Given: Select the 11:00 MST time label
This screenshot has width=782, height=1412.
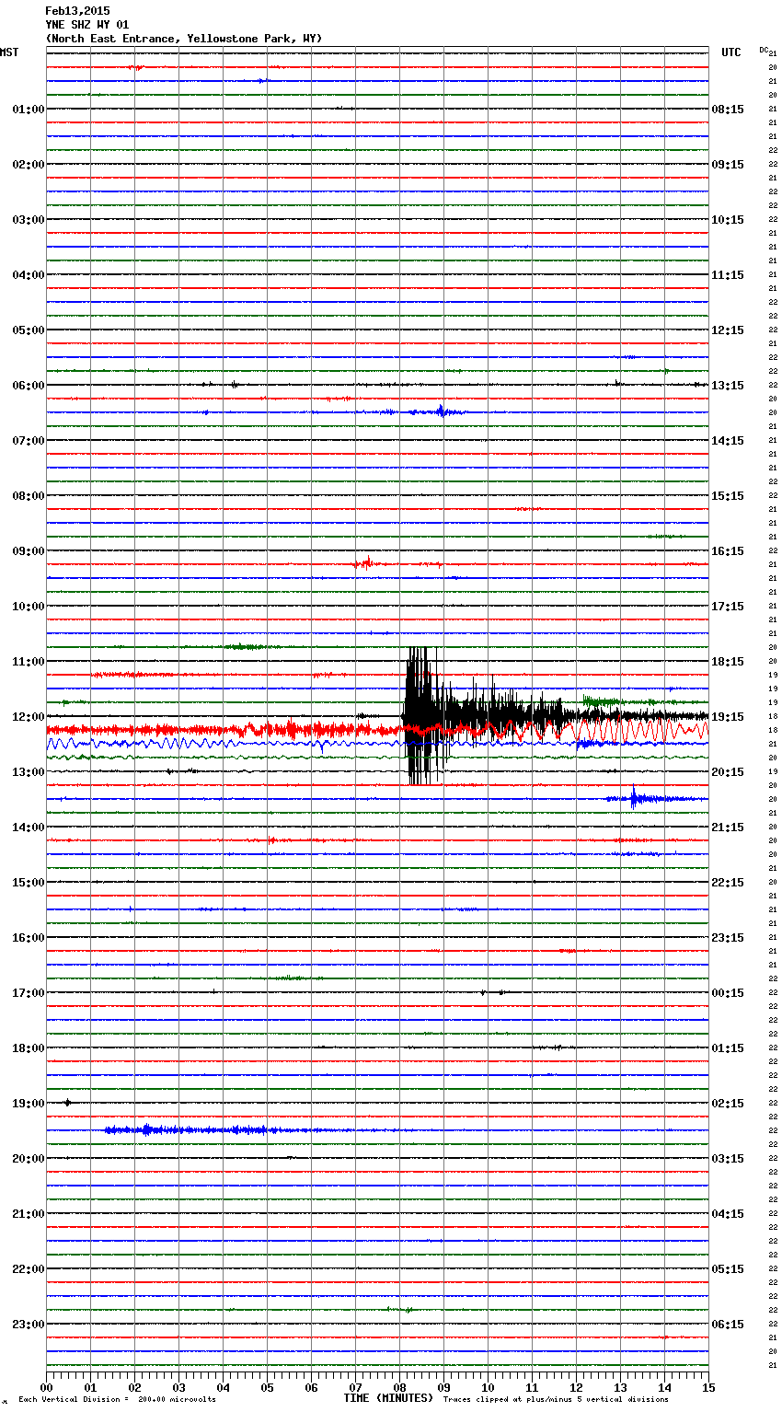Looking at the screenshot, I should coord(28,662).
